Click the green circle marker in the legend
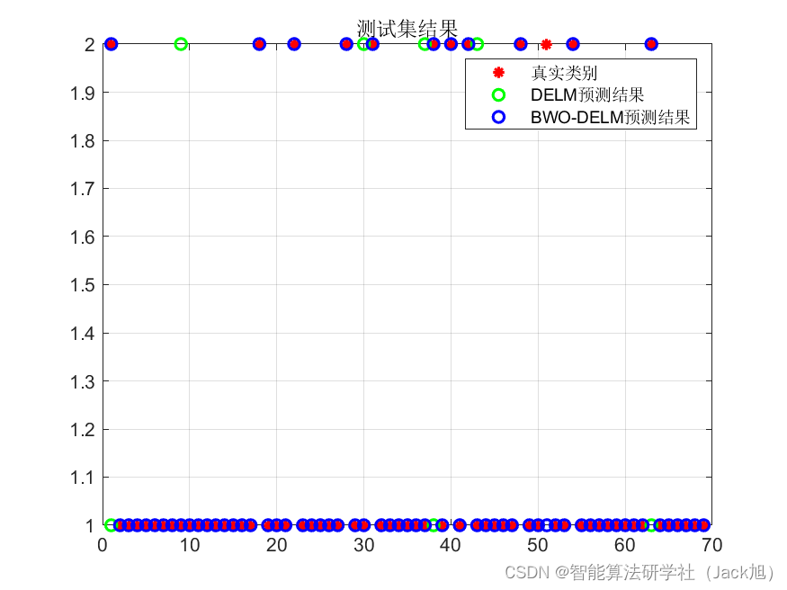Screen dimensions: 787x590 [x=498, y=94]
